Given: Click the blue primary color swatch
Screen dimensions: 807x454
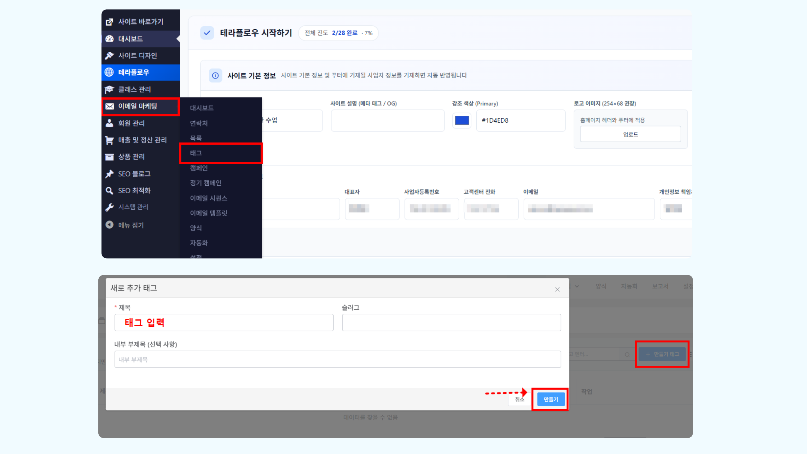Looking at the screenshot, I should click(462, 120).
